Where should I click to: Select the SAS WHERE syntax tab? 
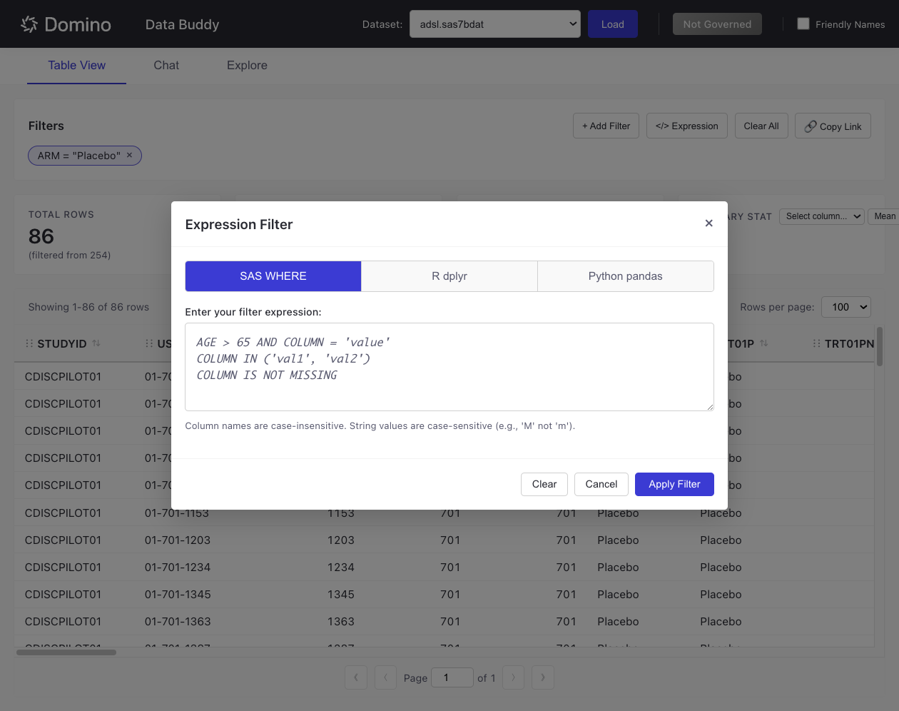273,276
